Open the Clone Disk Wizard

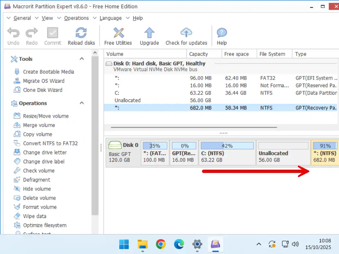pos(42,90)
